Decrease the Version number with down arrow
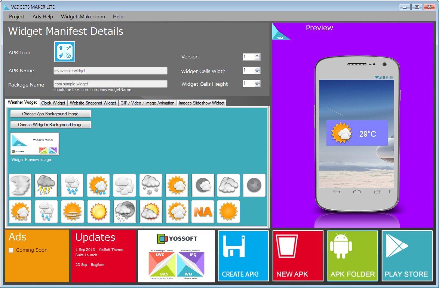439x288 pixels. 257,58
